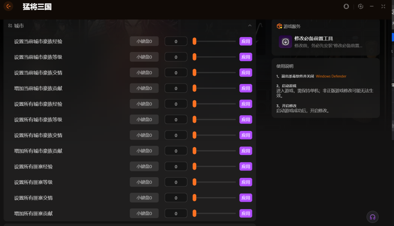
Task: Open the settings hexagon icon in title bar
Action: (361, 7)
